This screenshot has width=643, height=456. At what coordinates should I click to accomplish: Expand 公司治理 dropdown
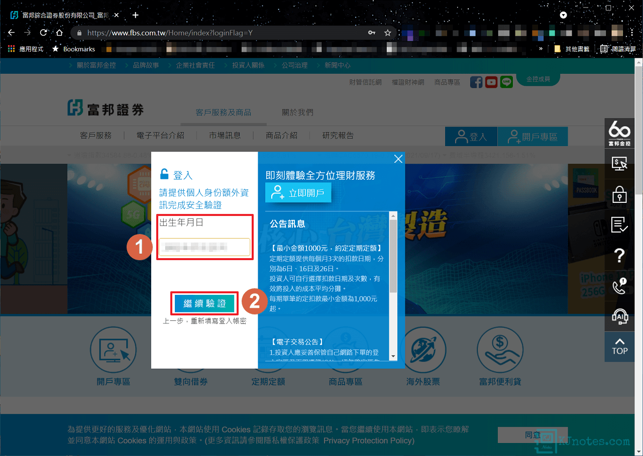[294, 65]
